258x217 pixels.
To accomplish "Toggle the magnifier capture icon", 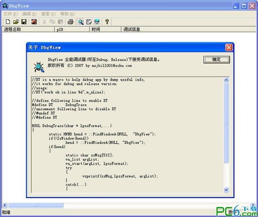I will tap(81, 22).
